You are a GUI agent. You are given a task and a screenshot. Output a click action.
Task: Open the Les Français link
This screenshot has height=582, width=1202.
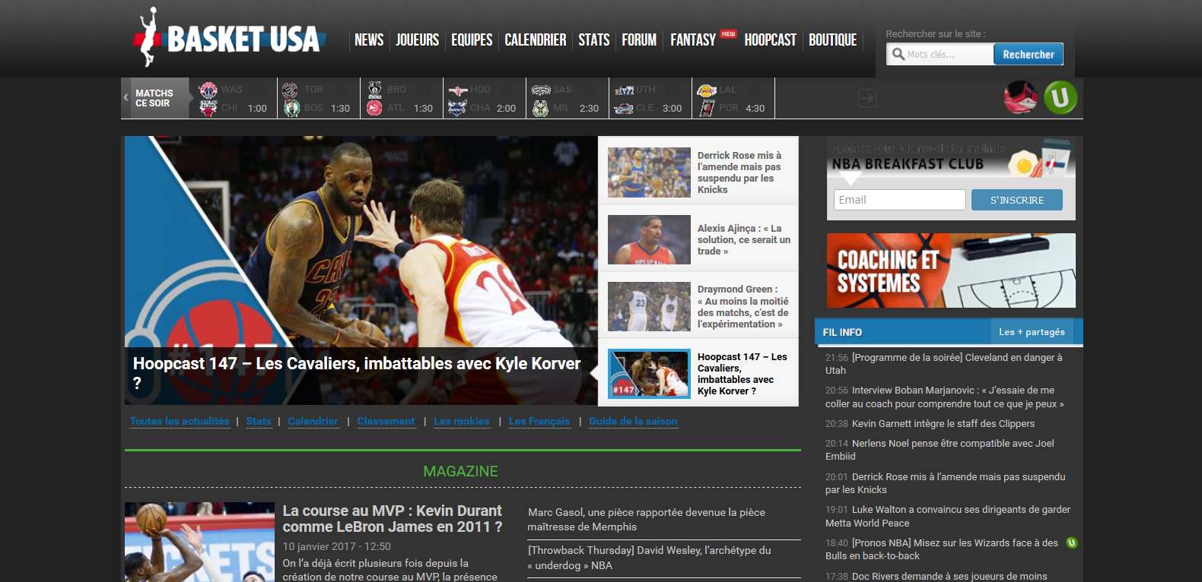tap(539, 421)
